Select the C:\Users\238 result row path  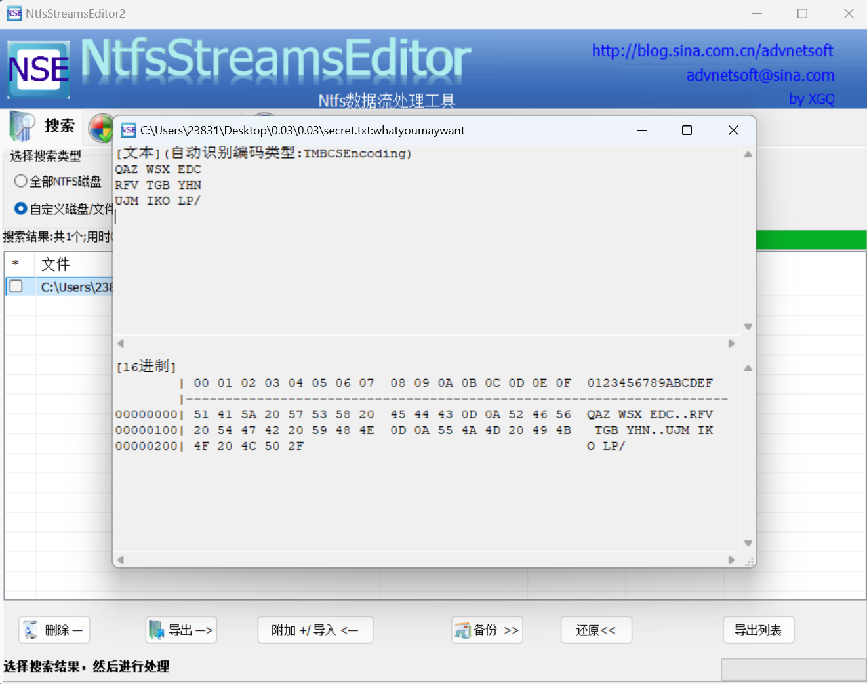click(77, 287)
